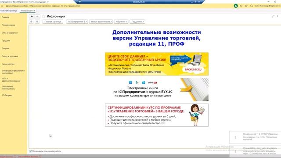Viewport: 281px width, 158px height.
Task: Open the Электронные книги banner
Action: coord(157,90)
